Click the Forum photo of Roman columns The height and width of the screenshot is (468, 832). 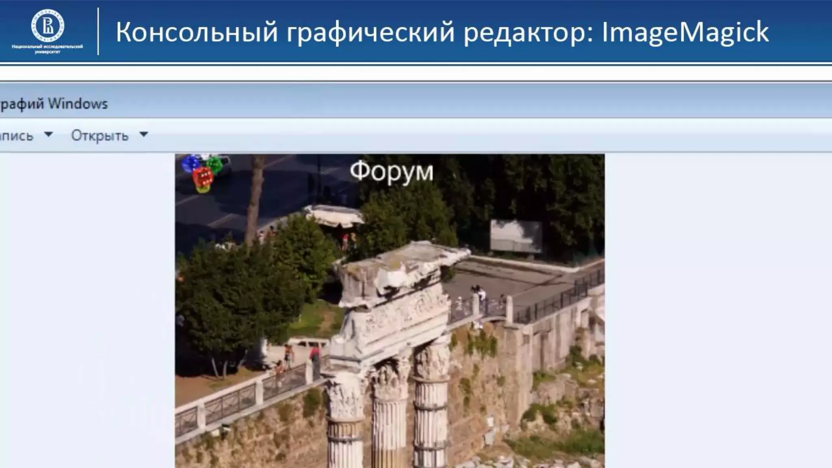(x=390, y=311)
